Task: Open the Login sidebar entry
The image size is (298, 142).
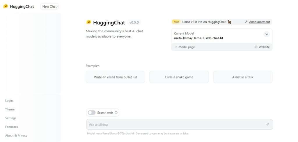Action: pyautogui.click(x=9, y=101)
